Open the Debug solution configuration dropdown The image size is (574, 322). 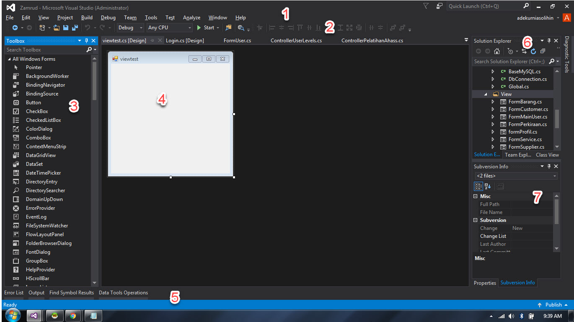tap(130, 28)
